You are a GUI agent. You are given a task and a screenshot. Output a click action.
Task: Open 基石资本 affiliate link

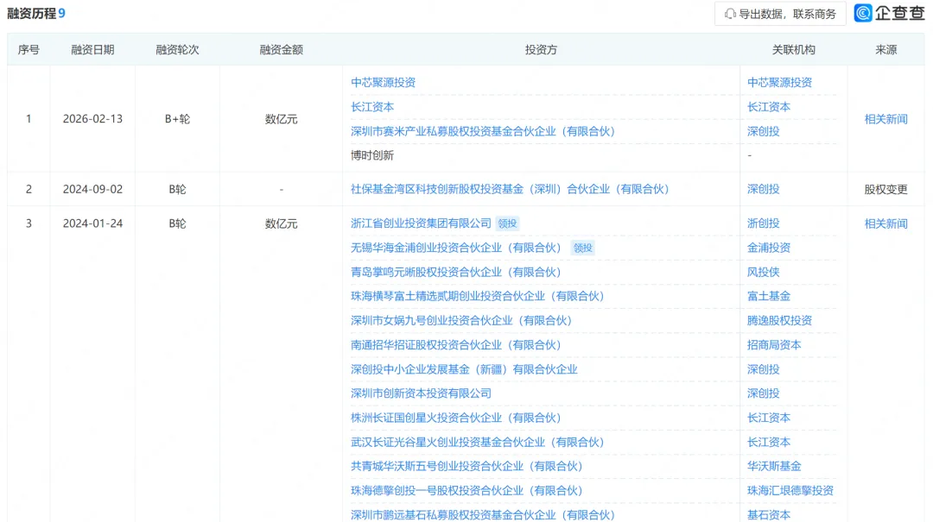click(x=769, y=515)
